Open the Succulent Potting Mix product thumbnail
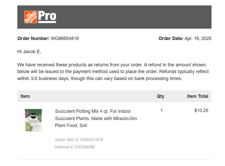Image resolution: width=225 pixels, height=166 pixels. tap(33, 120)
